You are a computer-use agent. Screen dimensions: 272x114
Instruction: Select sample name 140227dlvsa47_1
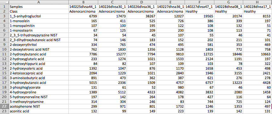pos(199,7)
